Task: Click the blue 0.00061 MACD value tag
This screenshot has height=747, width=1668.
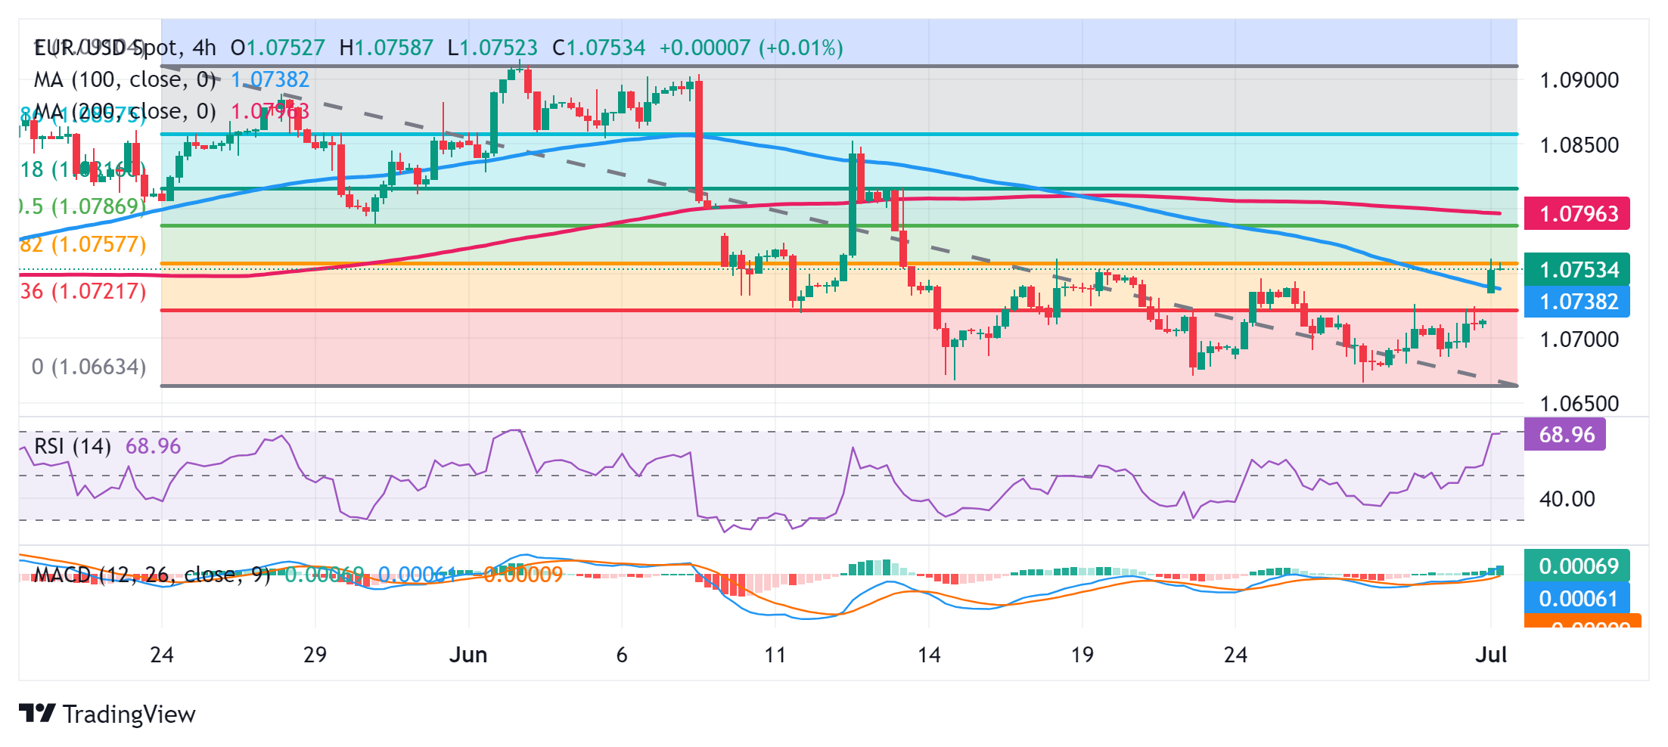Action: point(1579,599)
